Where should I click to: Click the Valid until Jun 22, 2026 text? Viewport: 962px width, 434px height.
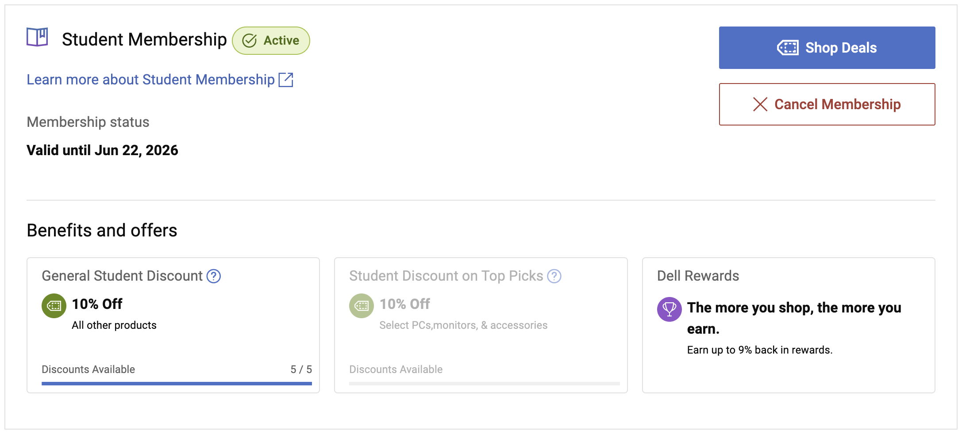[102, 150]
